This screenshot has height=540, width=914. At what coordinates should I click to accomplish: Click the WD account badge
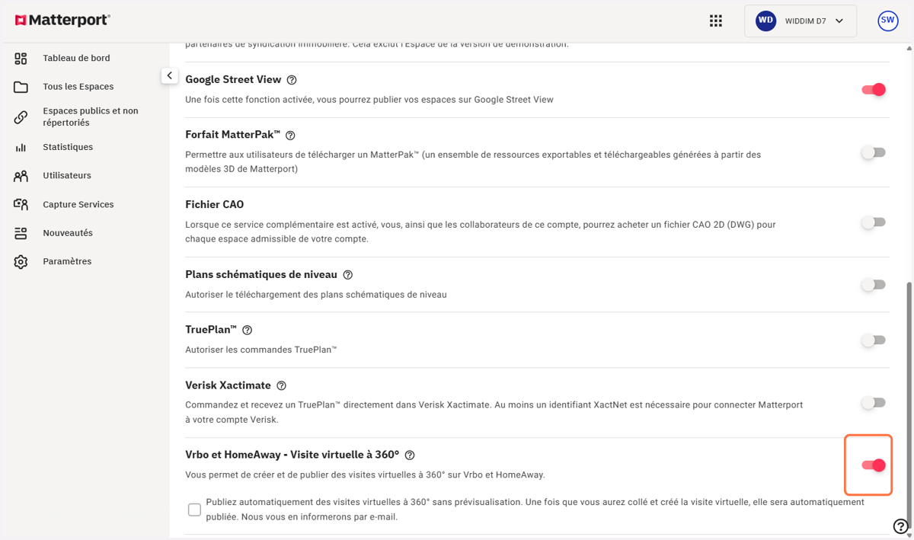point(765,21)
